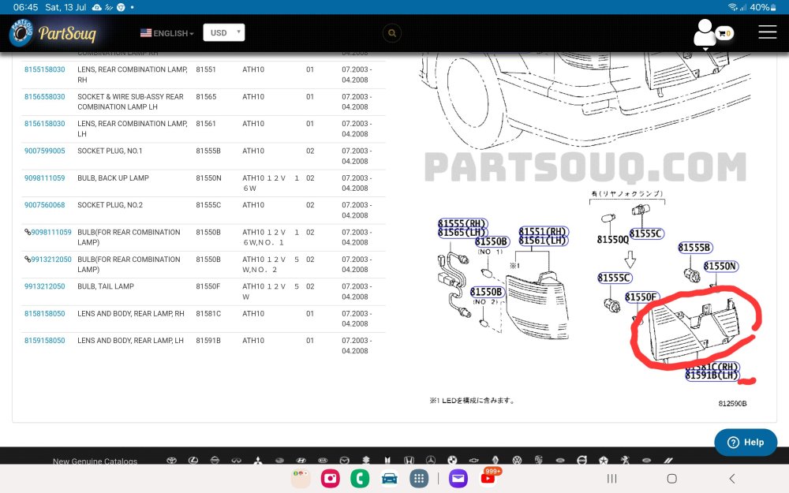Viewport: 789px width, 493px height.
Task: Open the green phone app in dock
Action: [x=360, y=479]
